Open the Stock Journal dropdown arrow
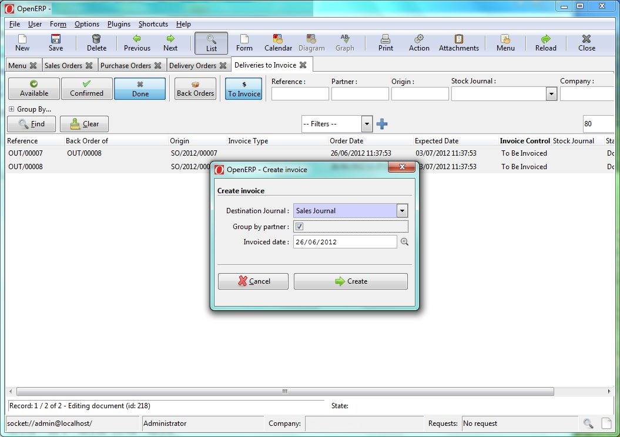The width and height of the screenshot is (620, 437). click(552, 94)
